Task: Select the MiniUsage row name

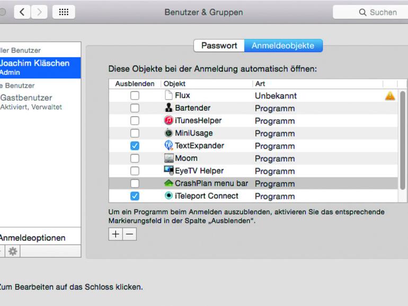Action: (194, 133)
